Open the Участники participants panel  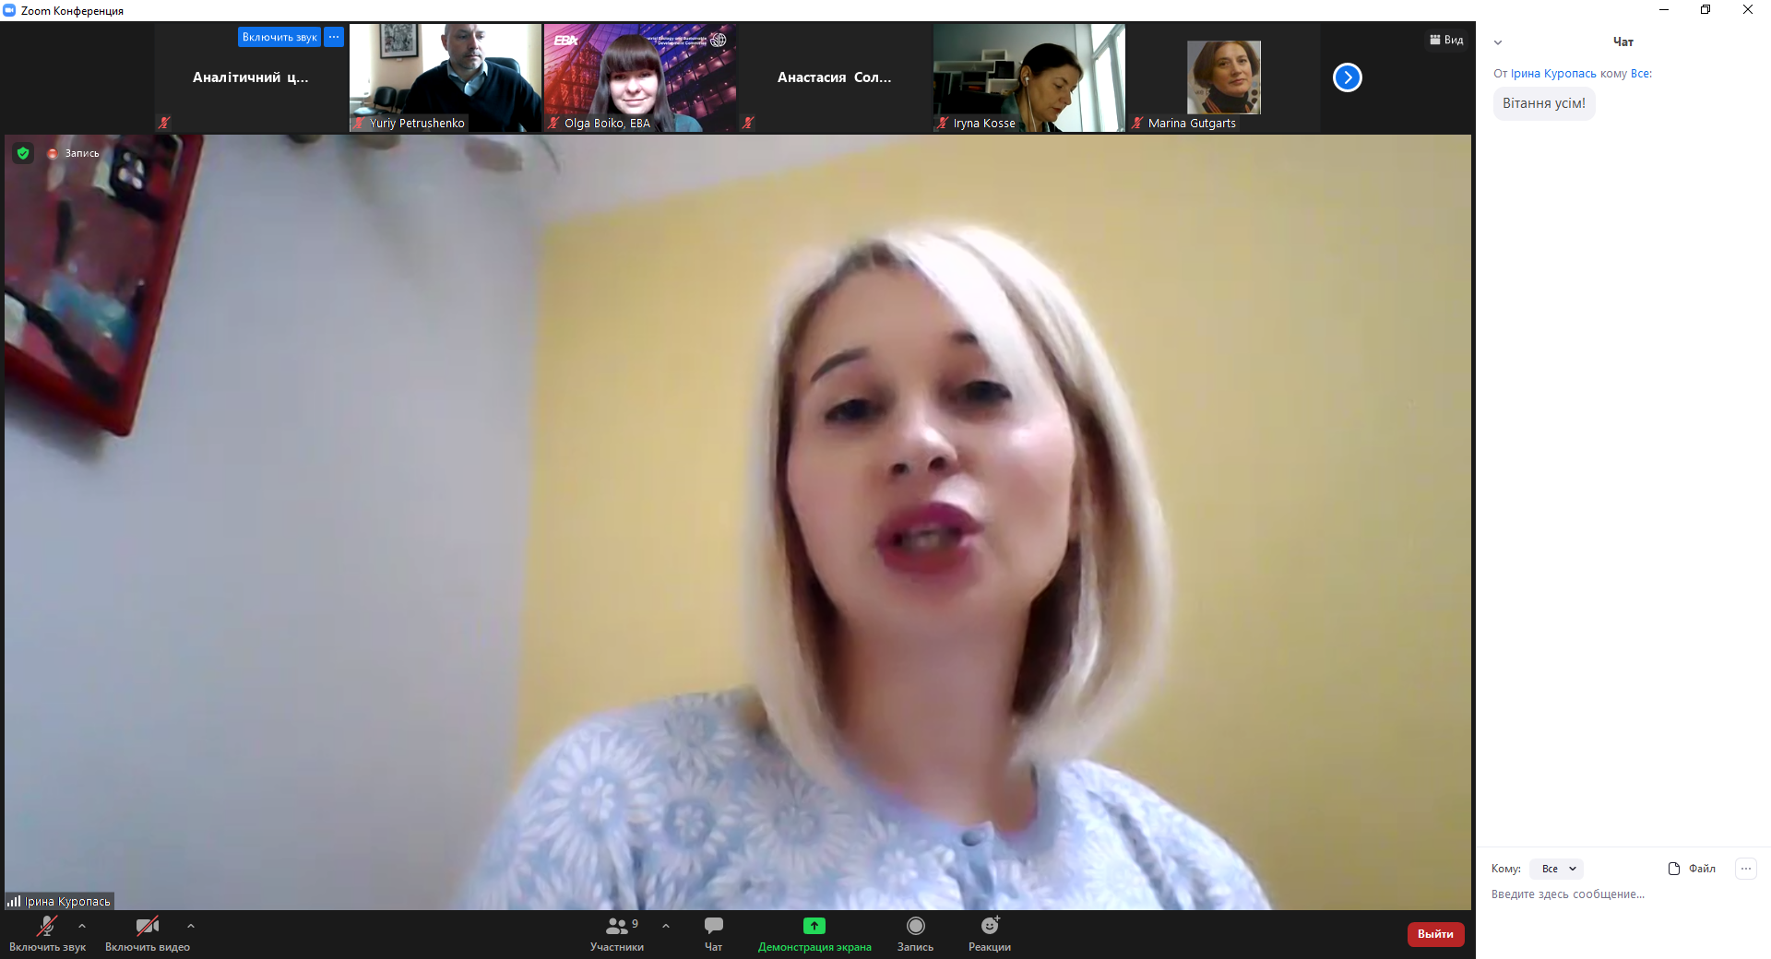pos(617,934)
